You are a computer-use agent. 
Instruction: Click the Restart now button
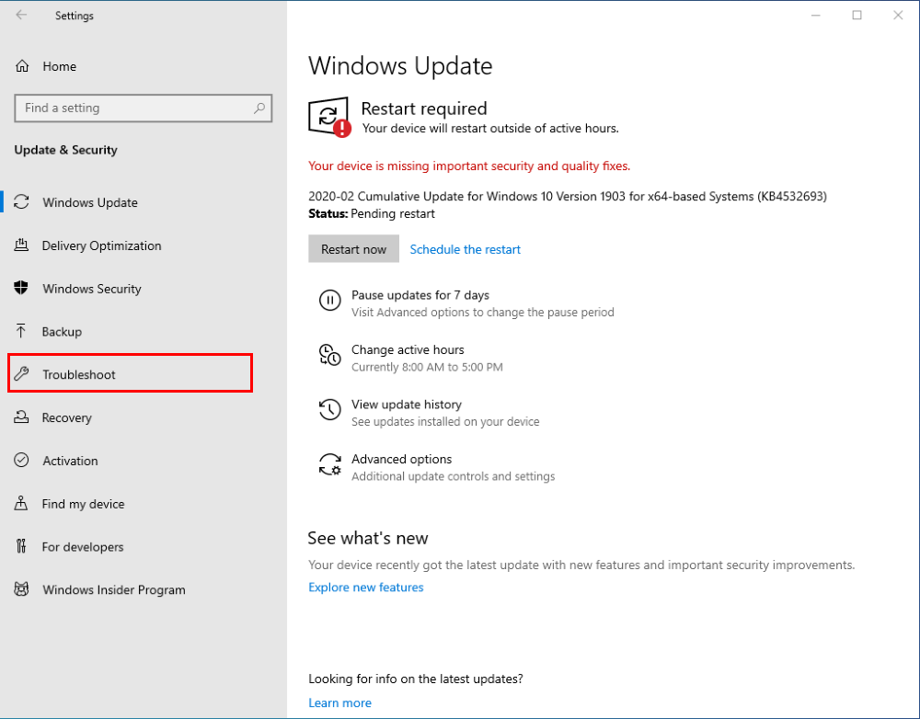[x=354, y=248]
